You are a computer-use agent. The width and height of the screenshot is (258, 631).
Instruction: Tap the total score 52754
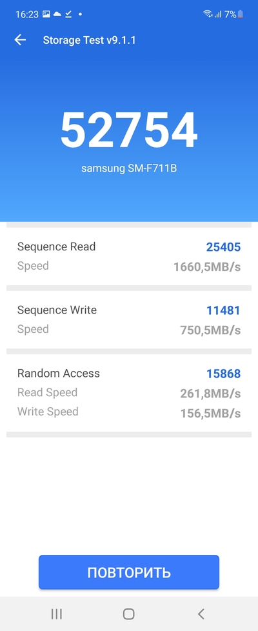129,131
